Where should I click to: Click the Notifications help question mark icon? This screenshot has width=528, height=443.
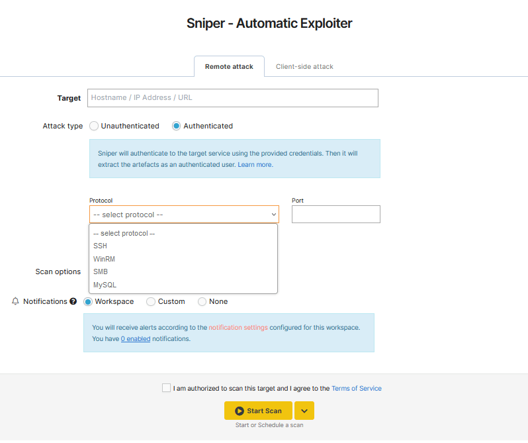click(73, 301)
